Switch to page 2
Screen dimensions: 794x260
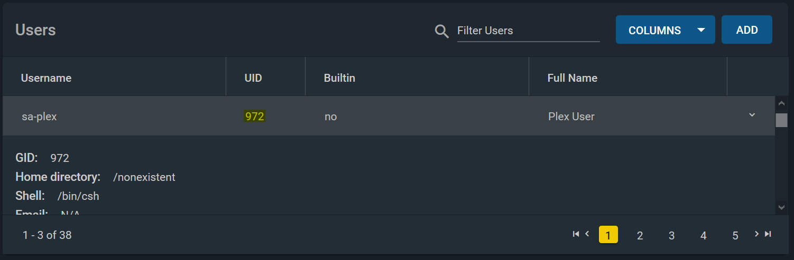(x=640, y=235)
